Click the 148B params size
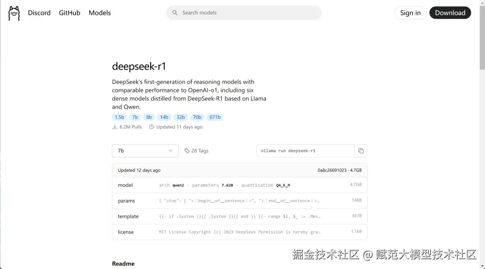 click(357, 200)
